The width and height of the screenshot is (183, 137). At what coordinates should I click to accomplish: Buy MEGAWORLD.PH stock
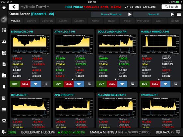tap(15, 84)
